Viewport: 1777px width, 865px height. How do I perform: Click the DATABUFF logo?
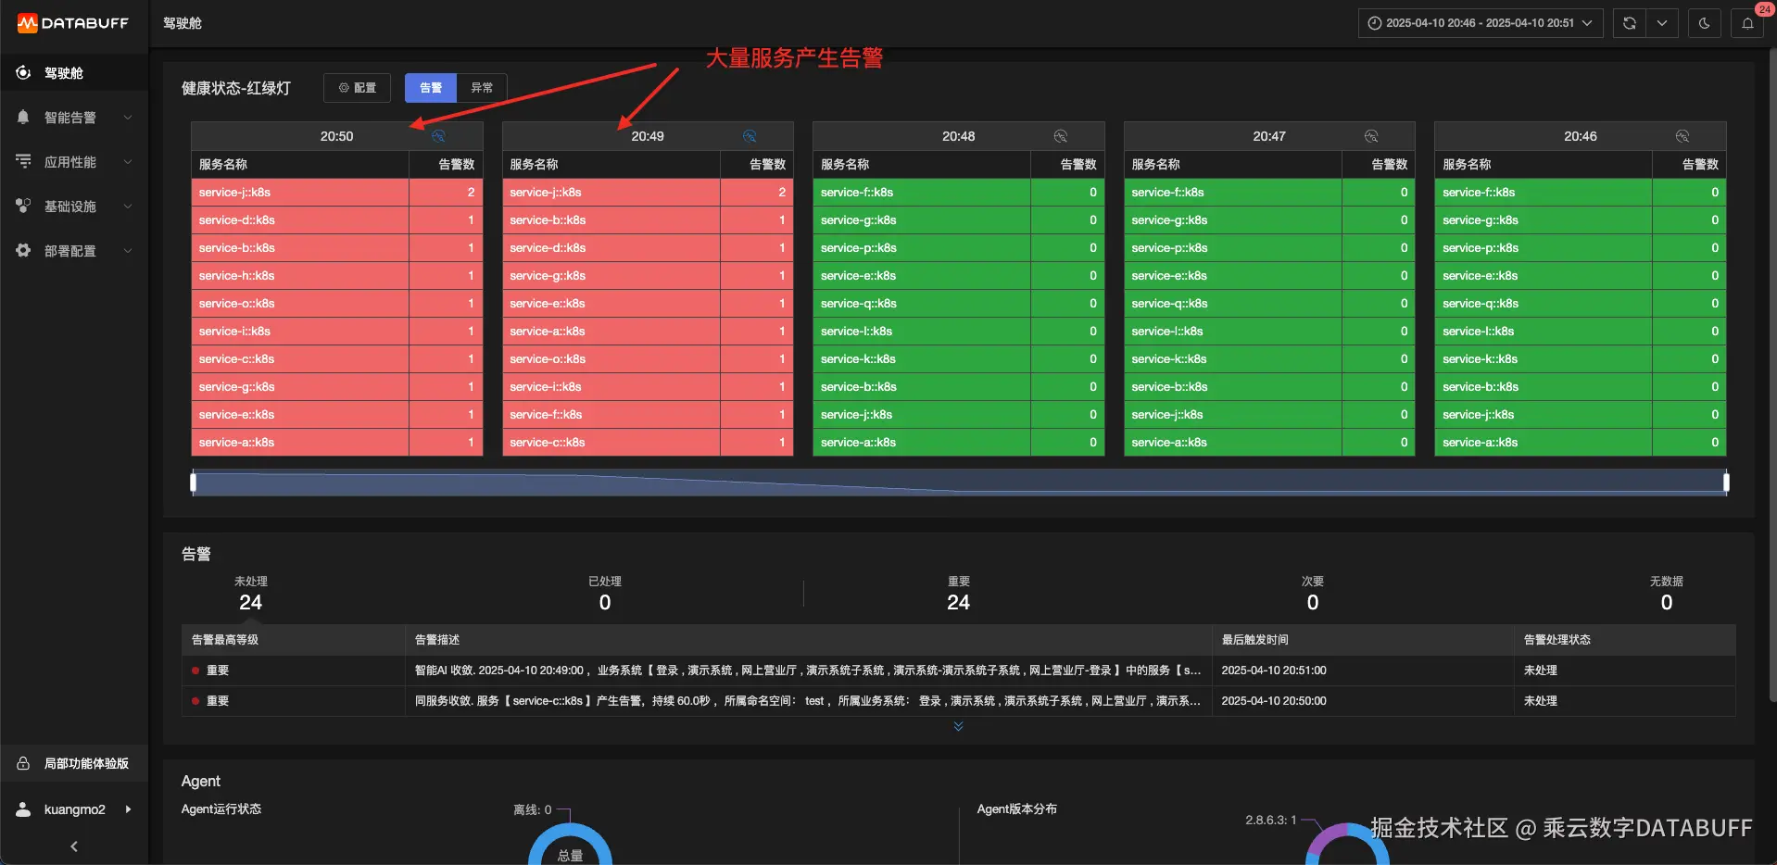[x=73, y=23]
